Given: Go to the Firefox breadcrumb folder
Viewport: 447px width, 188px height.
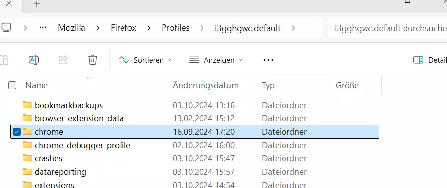Looking at the screenshot, I should click(x=123, y=28).
